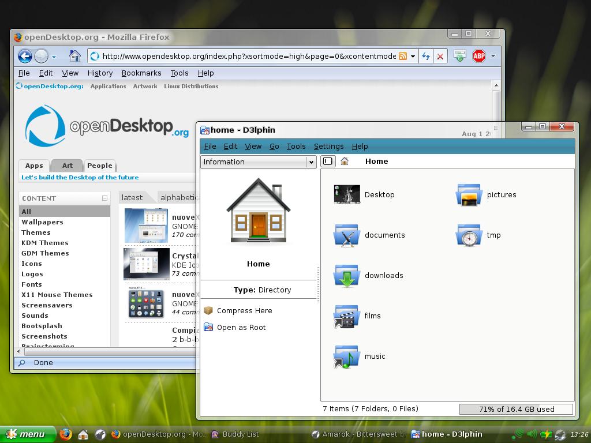The height and width of the screenshot is (443, 591).
Task: Collapse the CONTENT panel with minus box
Action: point(105,198)
